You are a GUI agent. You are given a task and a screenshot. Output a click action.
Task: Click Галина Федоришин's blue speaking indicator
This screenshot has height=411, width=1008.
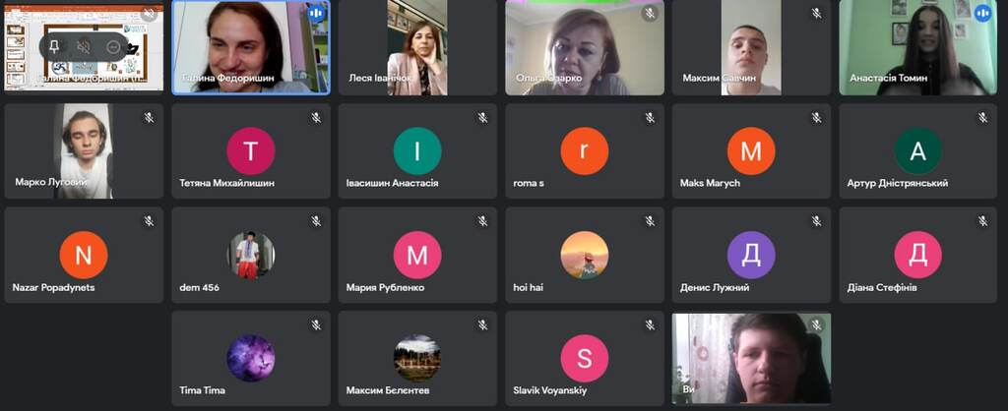pyautogui.click(x=316, y=14)
